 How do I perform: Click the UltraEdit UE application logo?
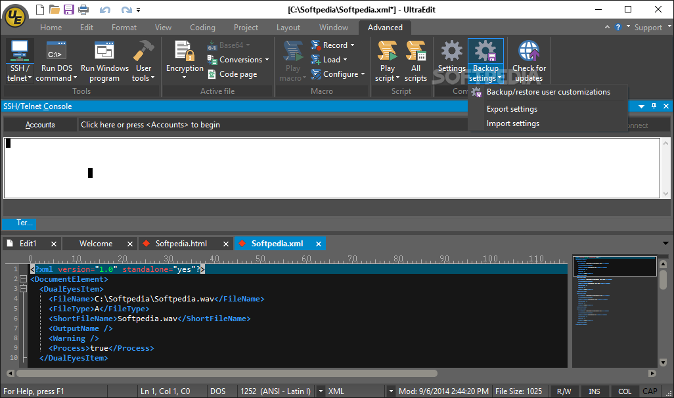pyautogui.click(x=16, y=16)
